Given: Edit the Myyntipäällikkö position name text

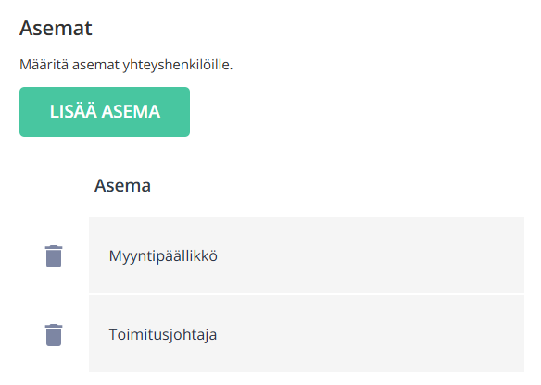Looking at the screenshot, I should point(163,256).
